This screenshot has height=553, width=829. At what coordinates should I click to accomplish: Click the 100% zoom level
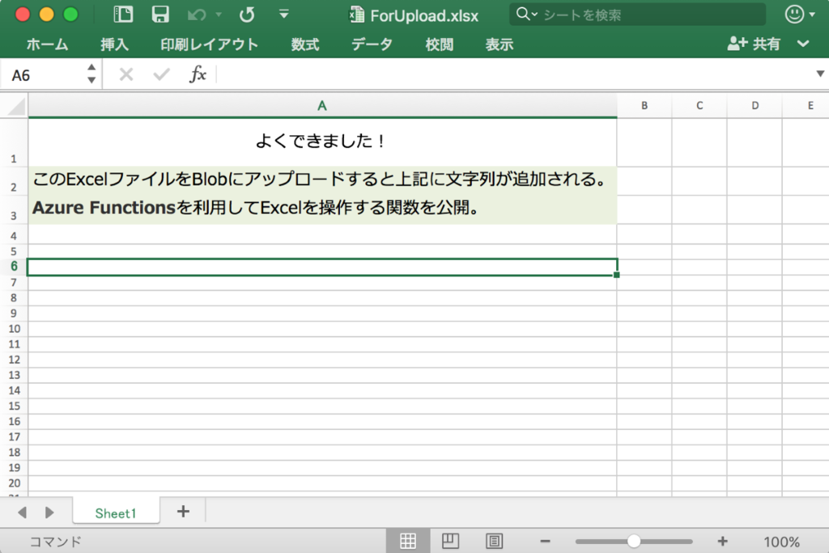pos(781,542)
